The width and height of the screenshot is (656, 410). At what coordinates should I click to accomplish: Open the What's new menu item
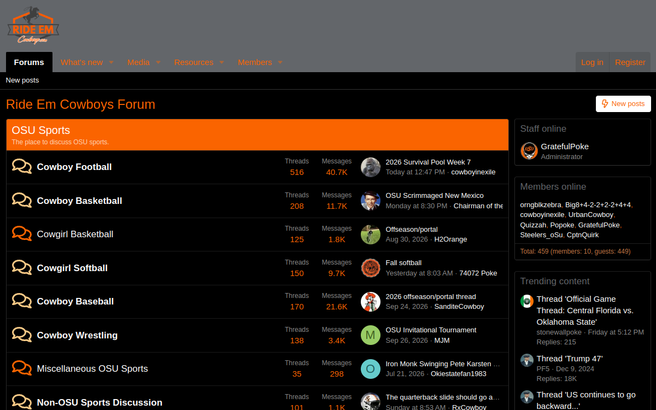point(81,62)
